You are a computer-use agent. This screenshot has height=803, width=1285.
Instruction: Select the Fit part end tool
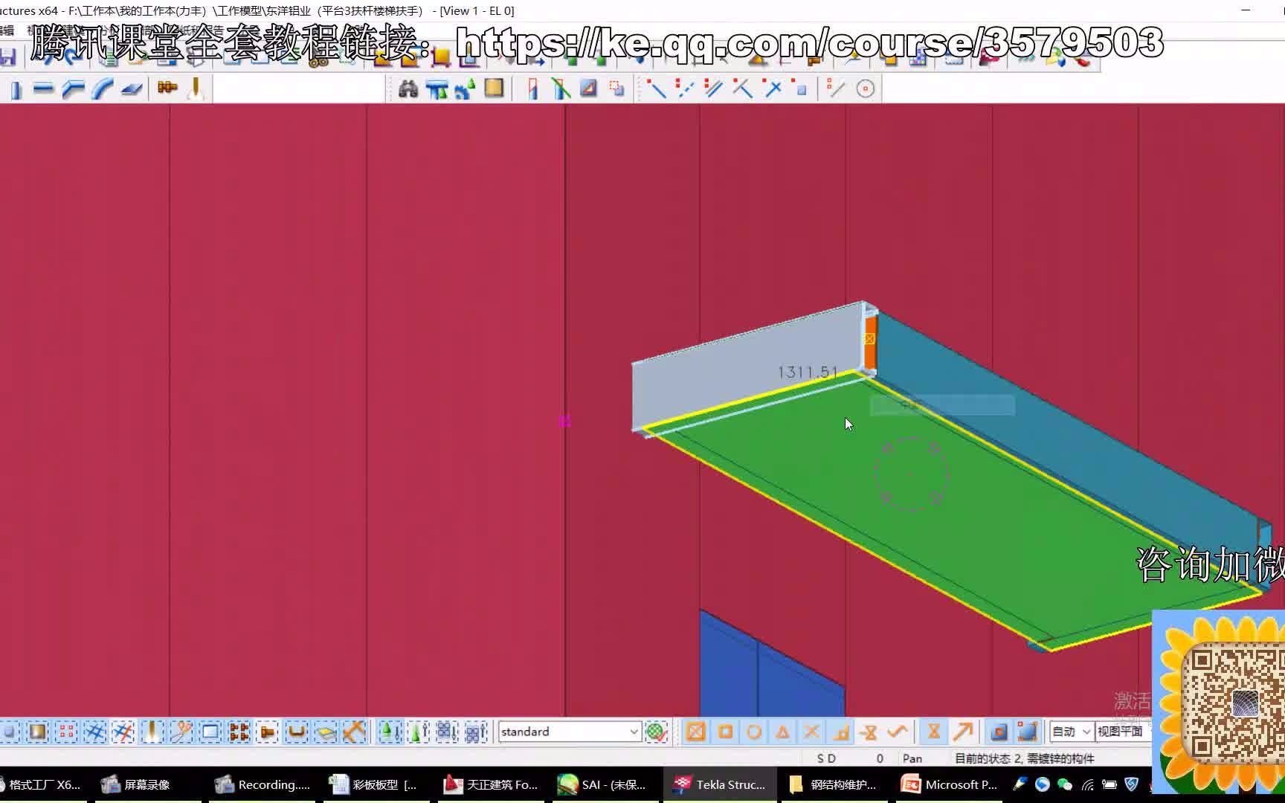point(532,89)
